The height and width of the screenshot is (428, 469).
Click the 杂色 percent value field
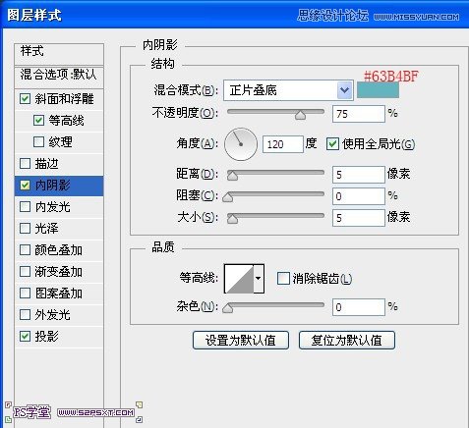(x=359, y=307)
